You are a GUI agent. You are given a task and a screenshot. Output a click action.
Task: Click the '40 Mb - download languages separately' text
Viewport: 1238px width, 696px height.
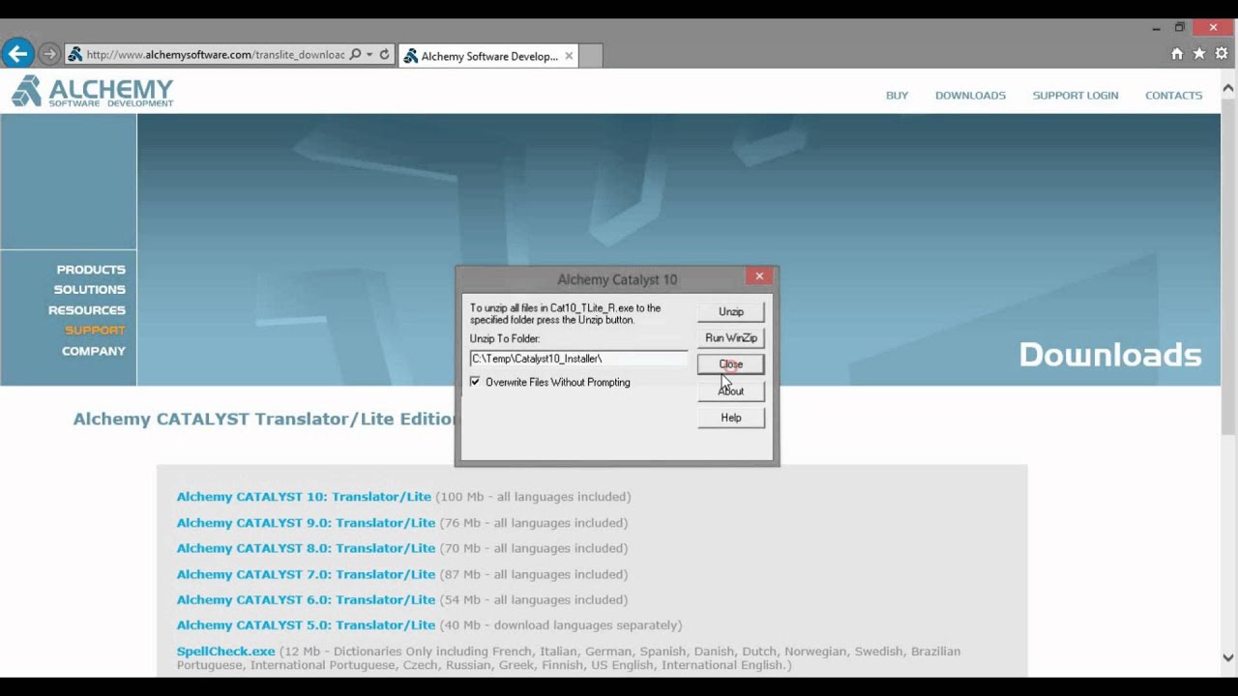click(561, 625)
